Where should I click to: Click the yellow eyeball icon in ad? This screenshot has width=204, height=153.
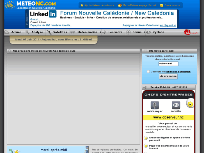click(190, 103)
